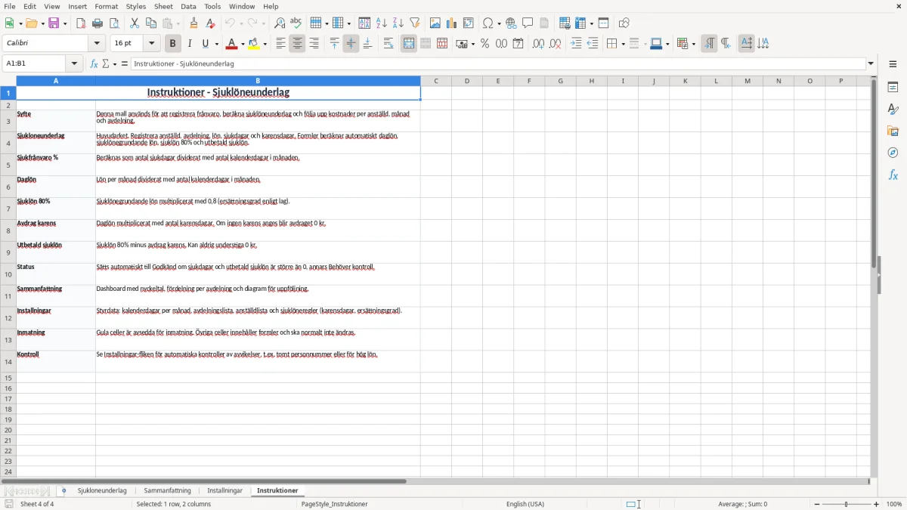The width and height of the screenshot is (907, 510).
Task: Select column C header
Action: (x=436, y=81)
